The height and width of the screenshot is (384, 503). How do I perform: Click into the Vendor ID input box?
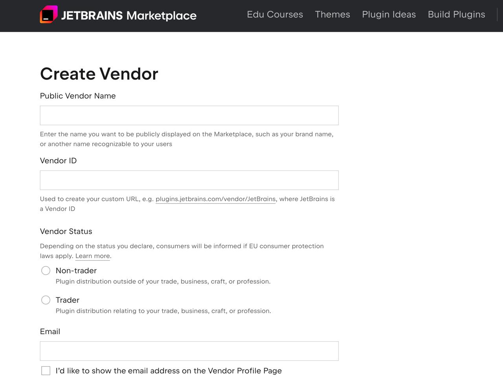[189, 180]
